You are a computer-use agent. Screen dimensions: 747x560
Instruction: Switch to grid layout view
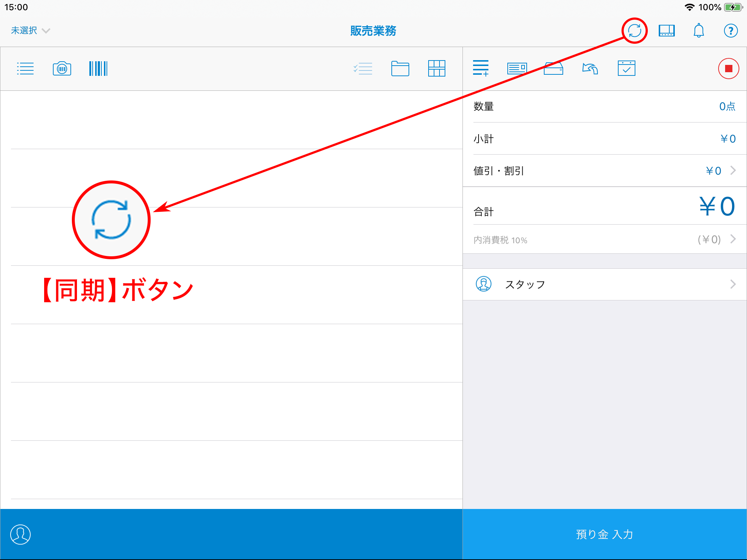pos(437,69)
